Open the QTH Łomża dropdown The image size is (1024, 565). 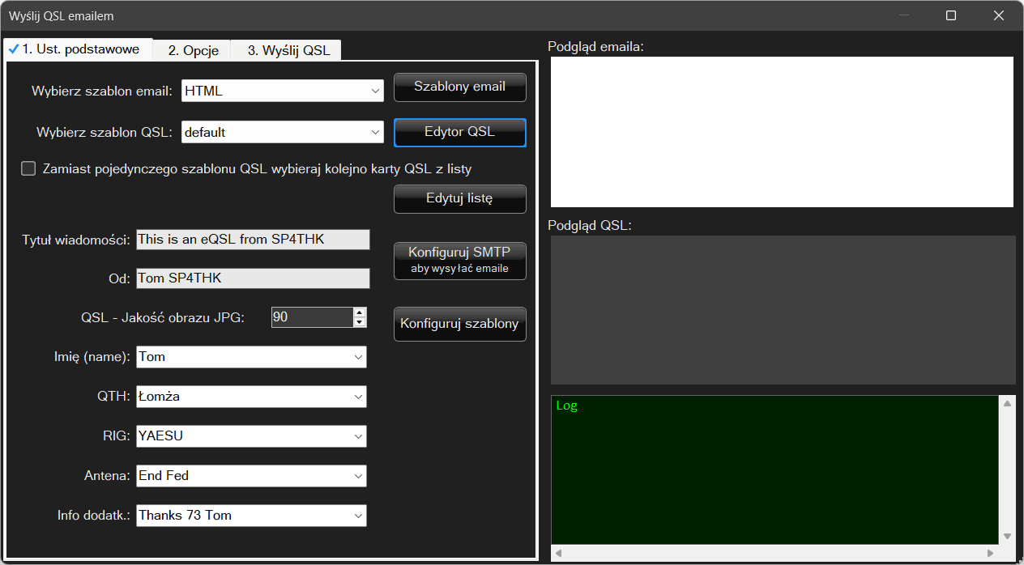click(358, 397)
